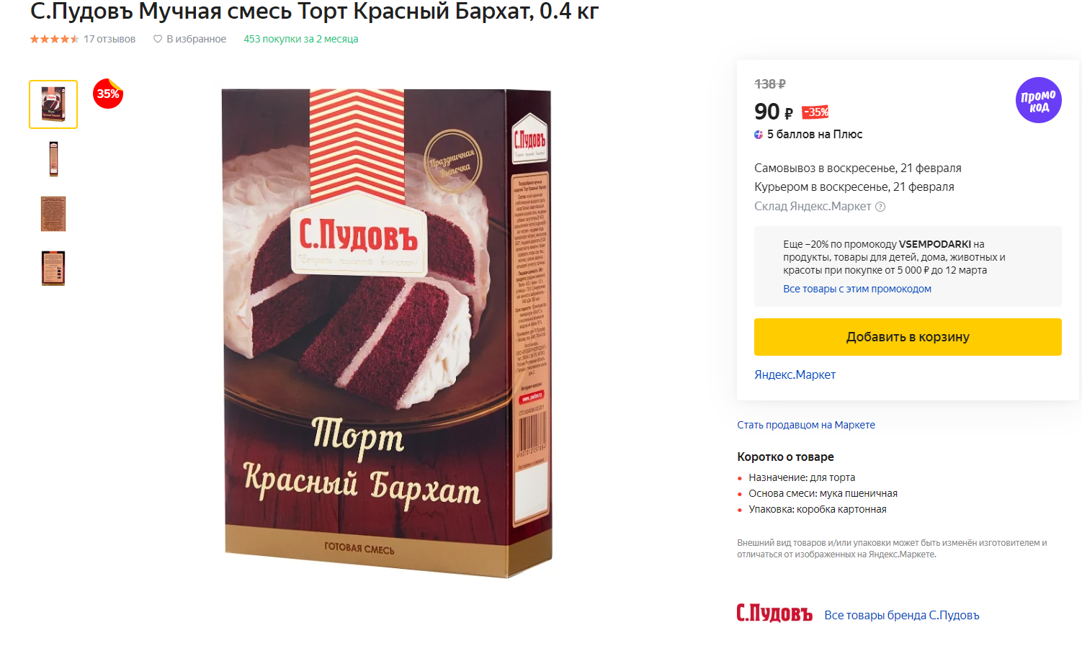Open all products with this promo code
This screenshot has width=1082, height=656.
pos(857,289)
